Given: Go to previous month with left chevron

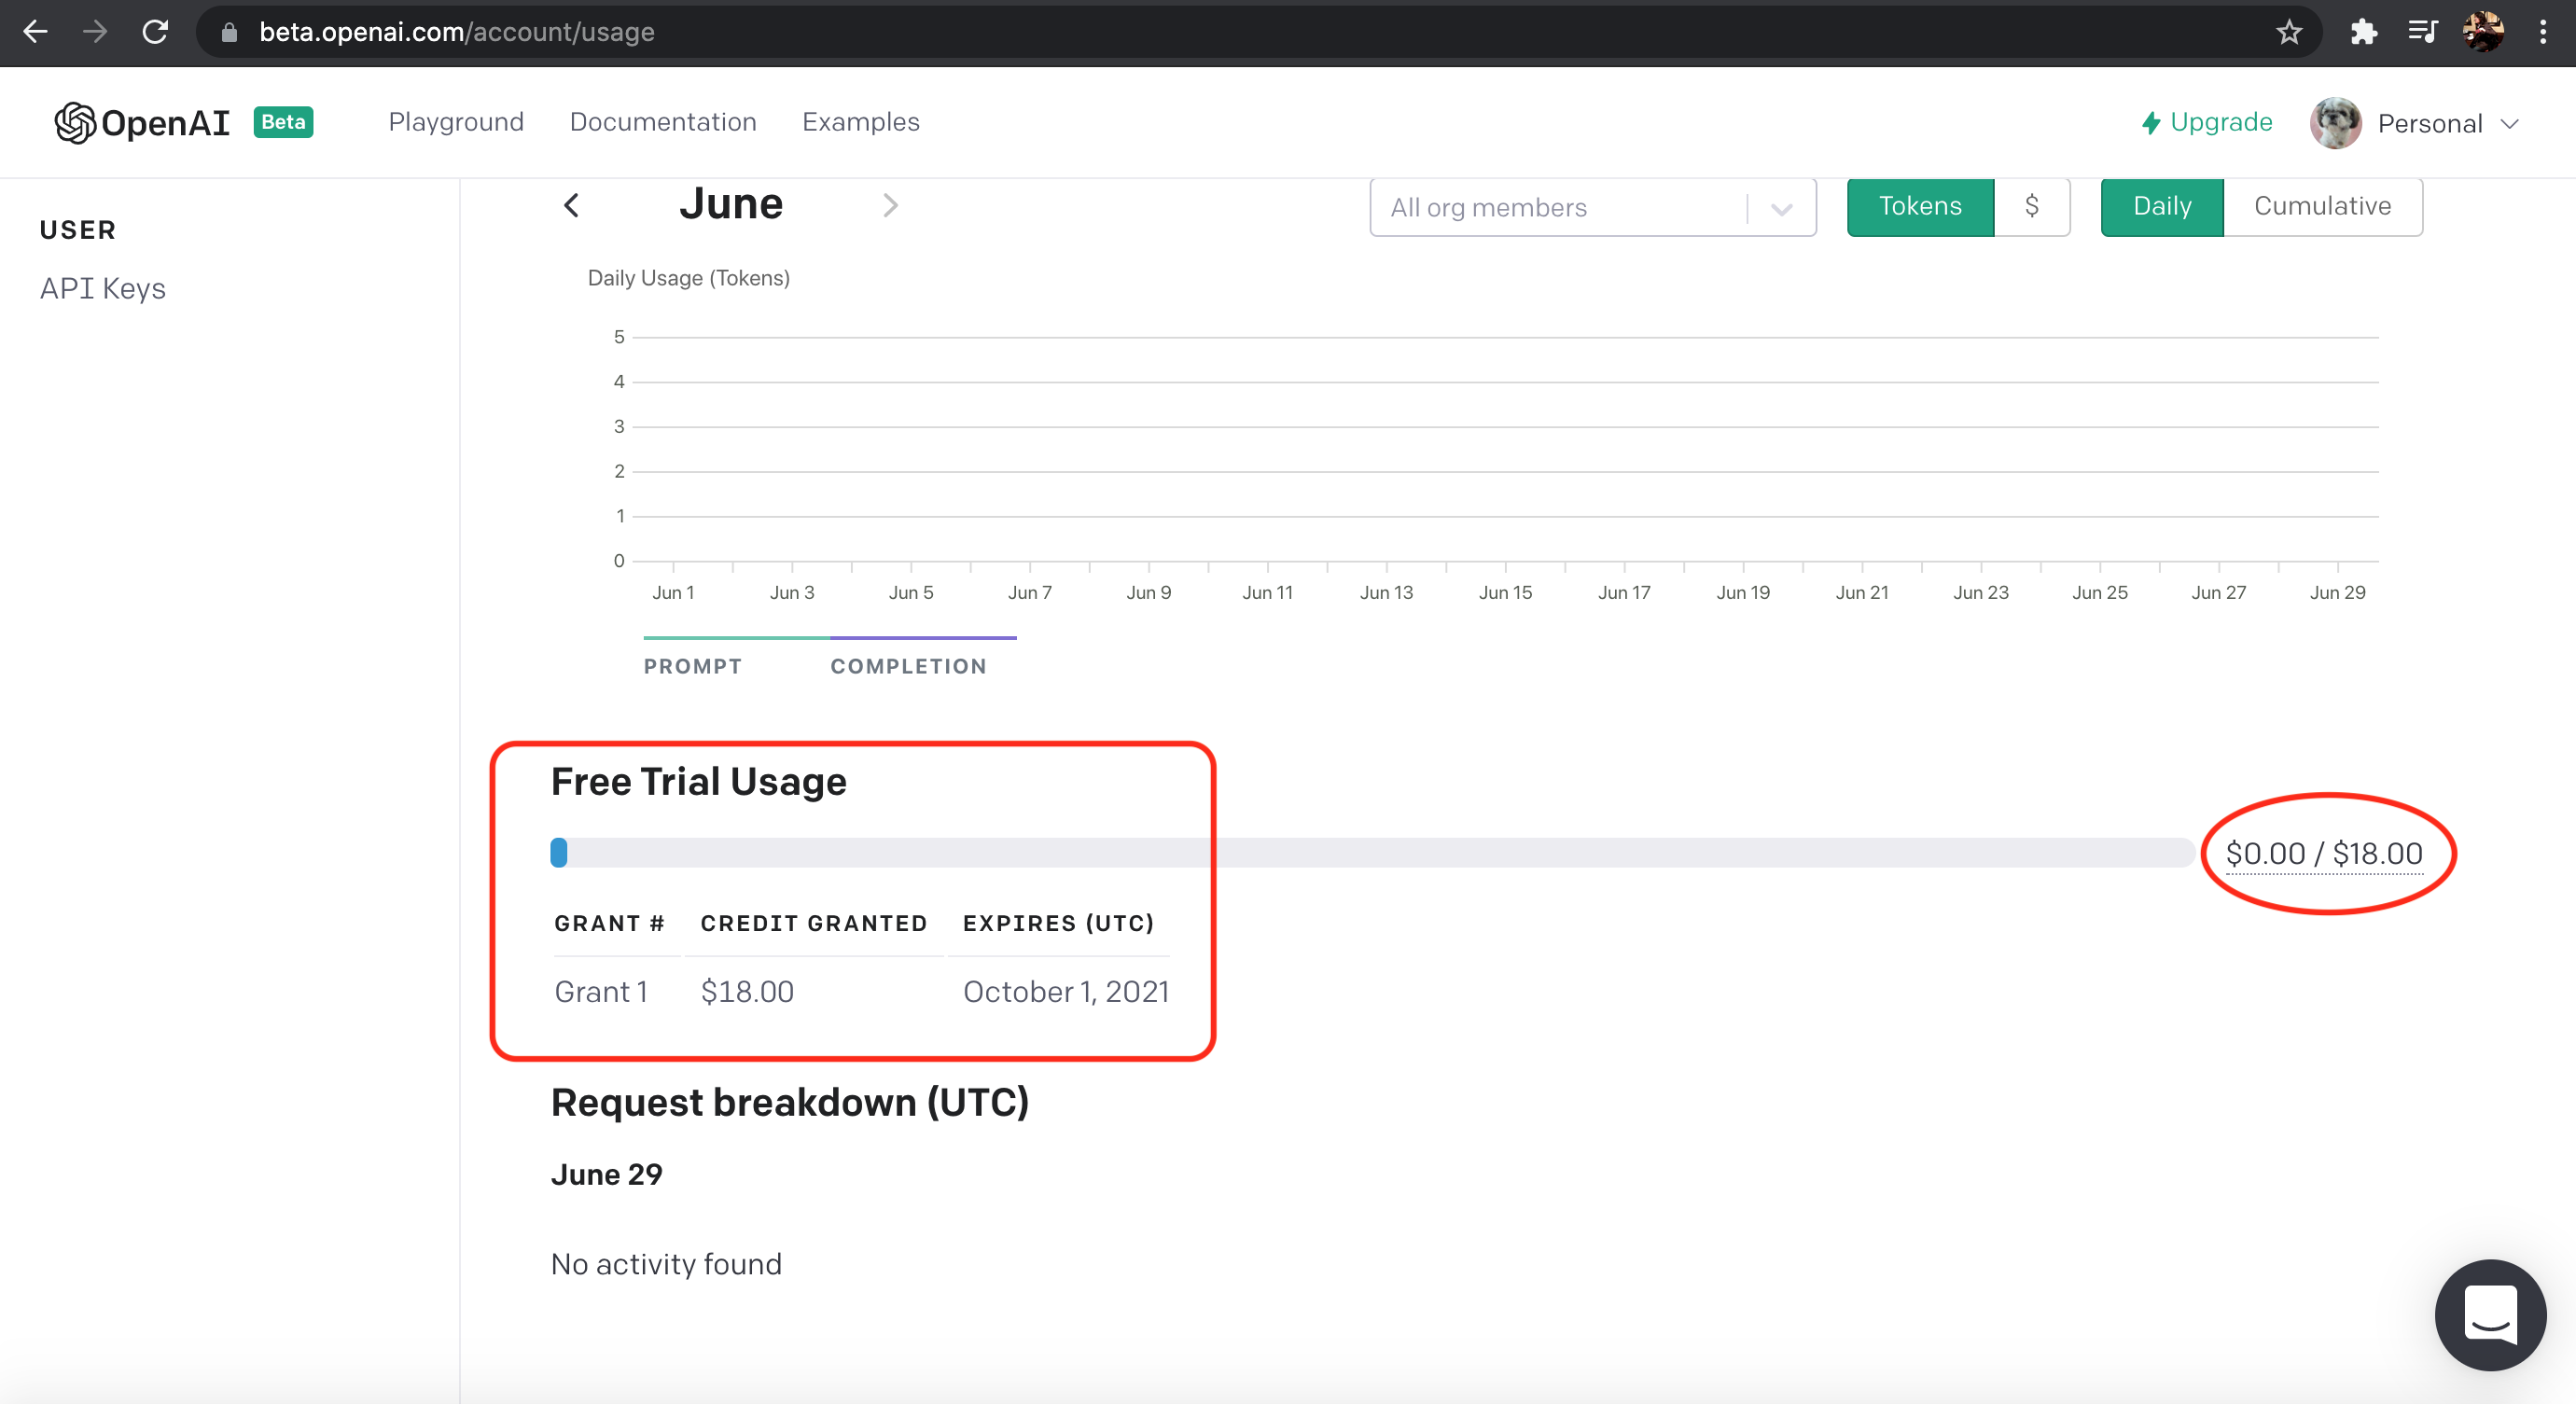Looking at the screenshot, I should 571,205.
